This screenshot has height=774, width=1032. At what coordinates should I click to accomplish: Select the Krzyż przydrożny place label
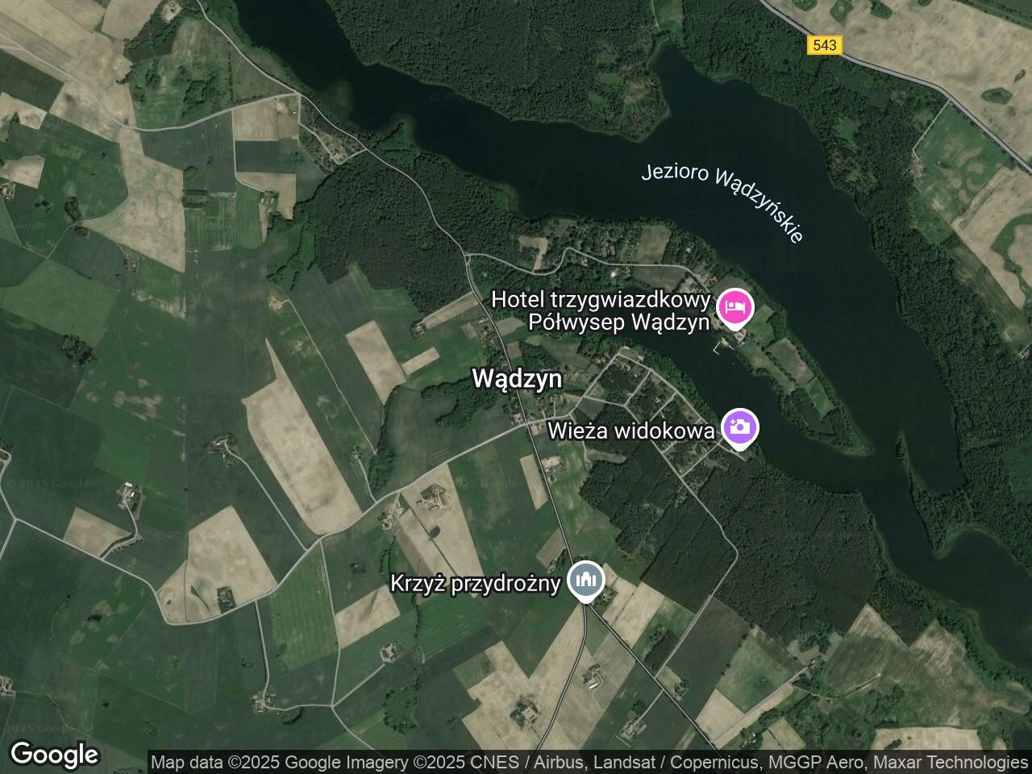click(476, 583)
